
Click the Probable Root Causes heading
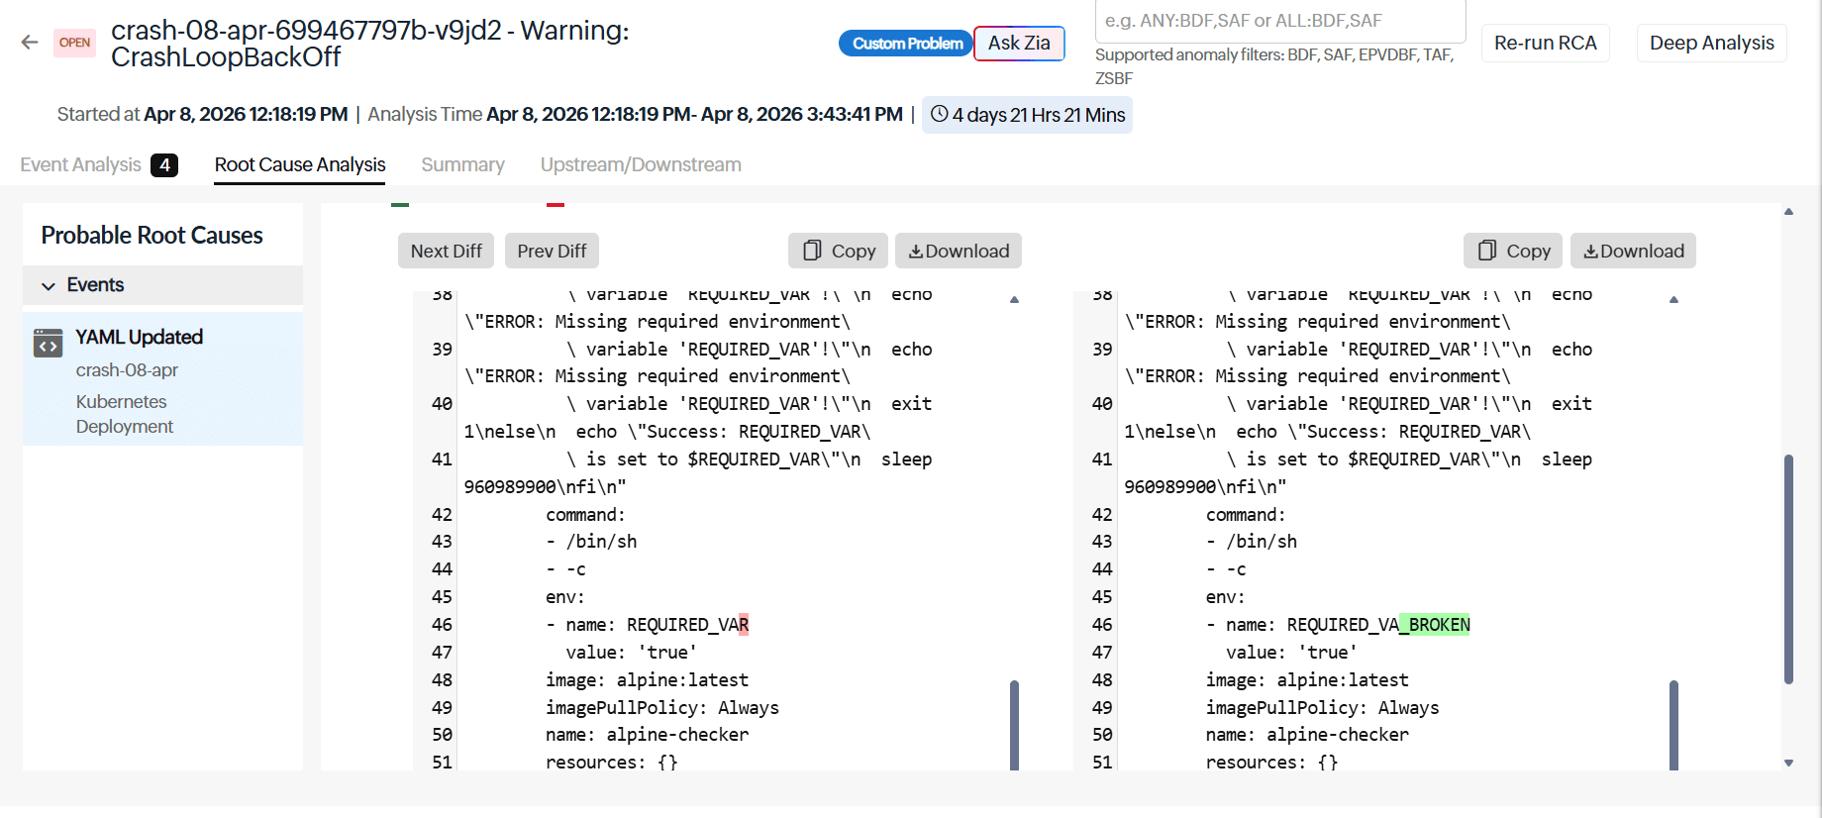pyautogui.click(x=152, y=236)
